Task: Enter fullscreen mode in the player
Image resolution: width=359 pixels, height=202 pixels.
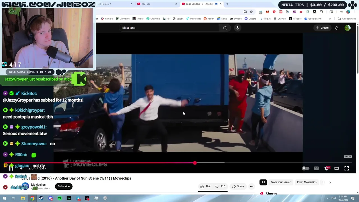Action: click(347, 168)
